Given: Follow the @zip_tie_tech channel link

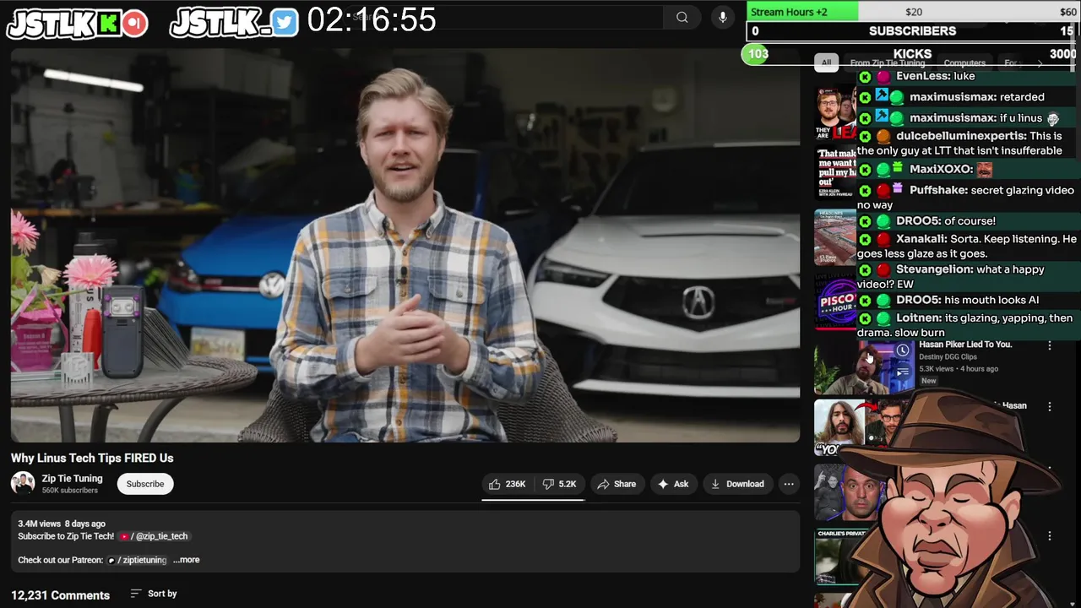Looking at the screenshot, I should [x=154, y=536].
